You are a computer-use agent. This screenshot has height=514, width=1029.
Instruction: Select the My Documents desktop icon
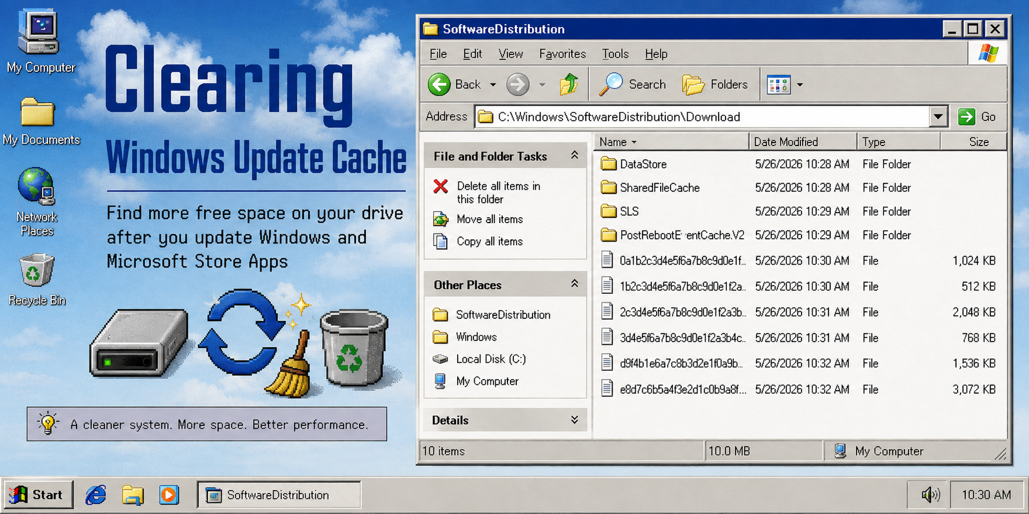(x=38, y=112)
